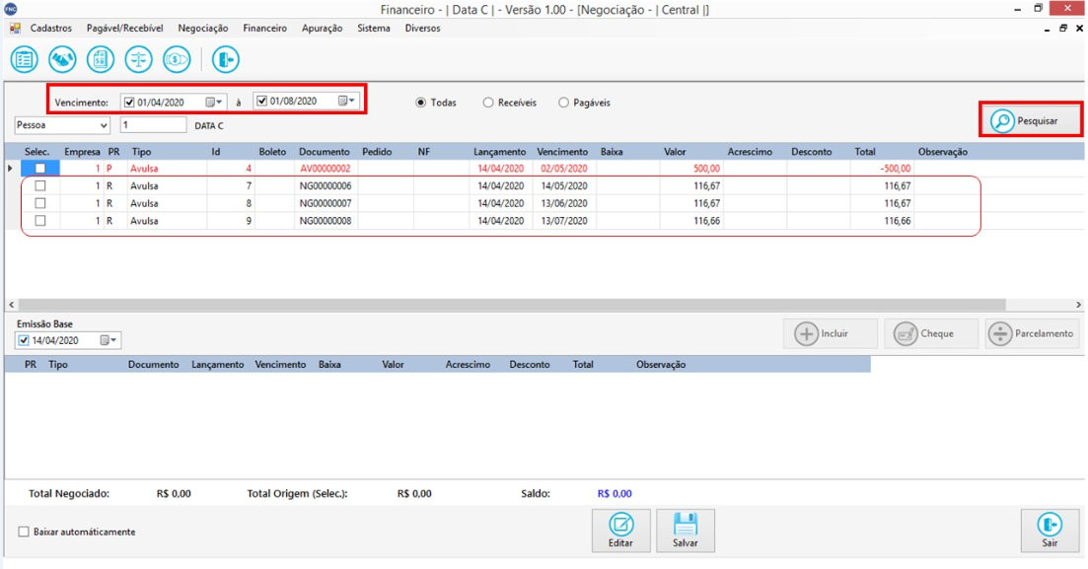
Task: Click the application logo in title bar
Action: [x=11, y=9]
